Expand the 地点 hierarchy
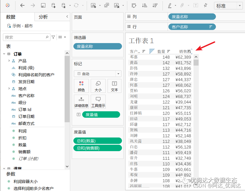 9,89
